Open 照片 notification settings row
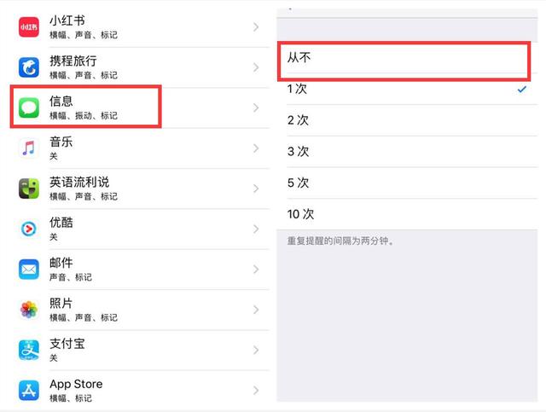 click(x=141, y=310)
